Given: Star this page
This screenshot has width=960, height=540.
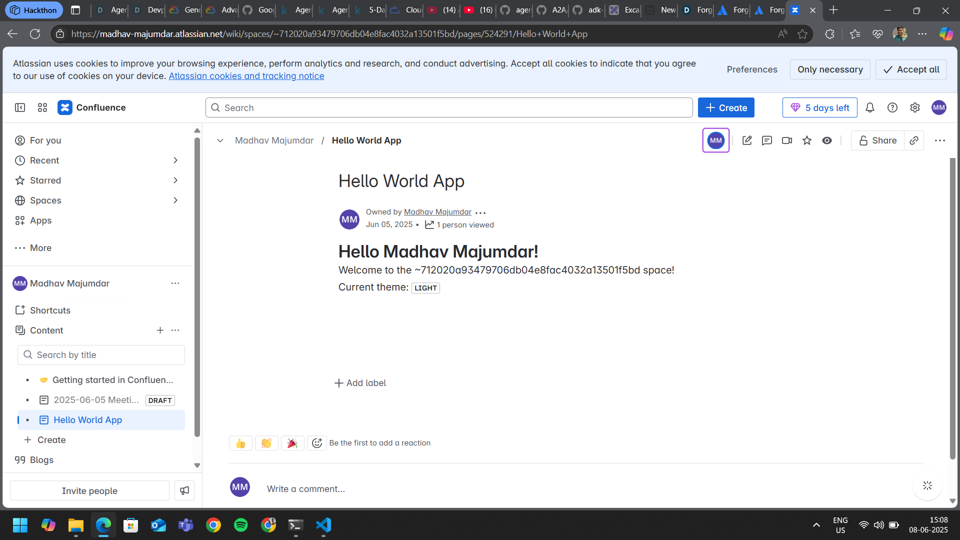Looking at the screenshot, I should click(807, 140).
